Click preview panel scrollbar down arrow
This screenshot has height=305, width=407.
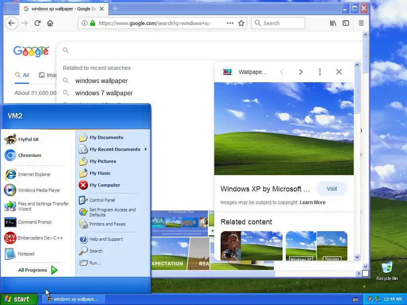pyautogui.click(x=357, y=257)
